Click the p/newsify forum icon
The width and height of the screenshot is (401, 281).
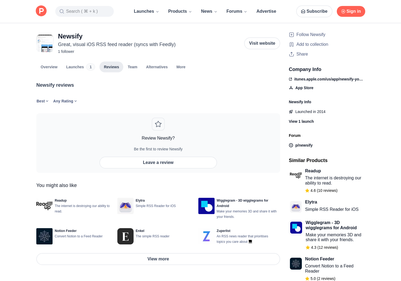pyautogui.click(x=291, y=145)
